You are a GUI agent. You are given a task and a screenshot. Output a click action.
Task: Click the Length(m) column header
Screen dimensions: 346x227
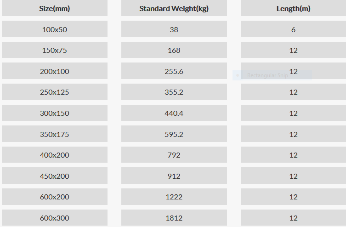293,8
